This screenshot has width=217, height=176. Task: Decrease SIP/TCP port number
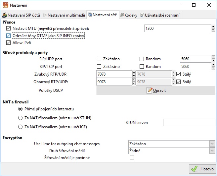(x=213, y=68)
